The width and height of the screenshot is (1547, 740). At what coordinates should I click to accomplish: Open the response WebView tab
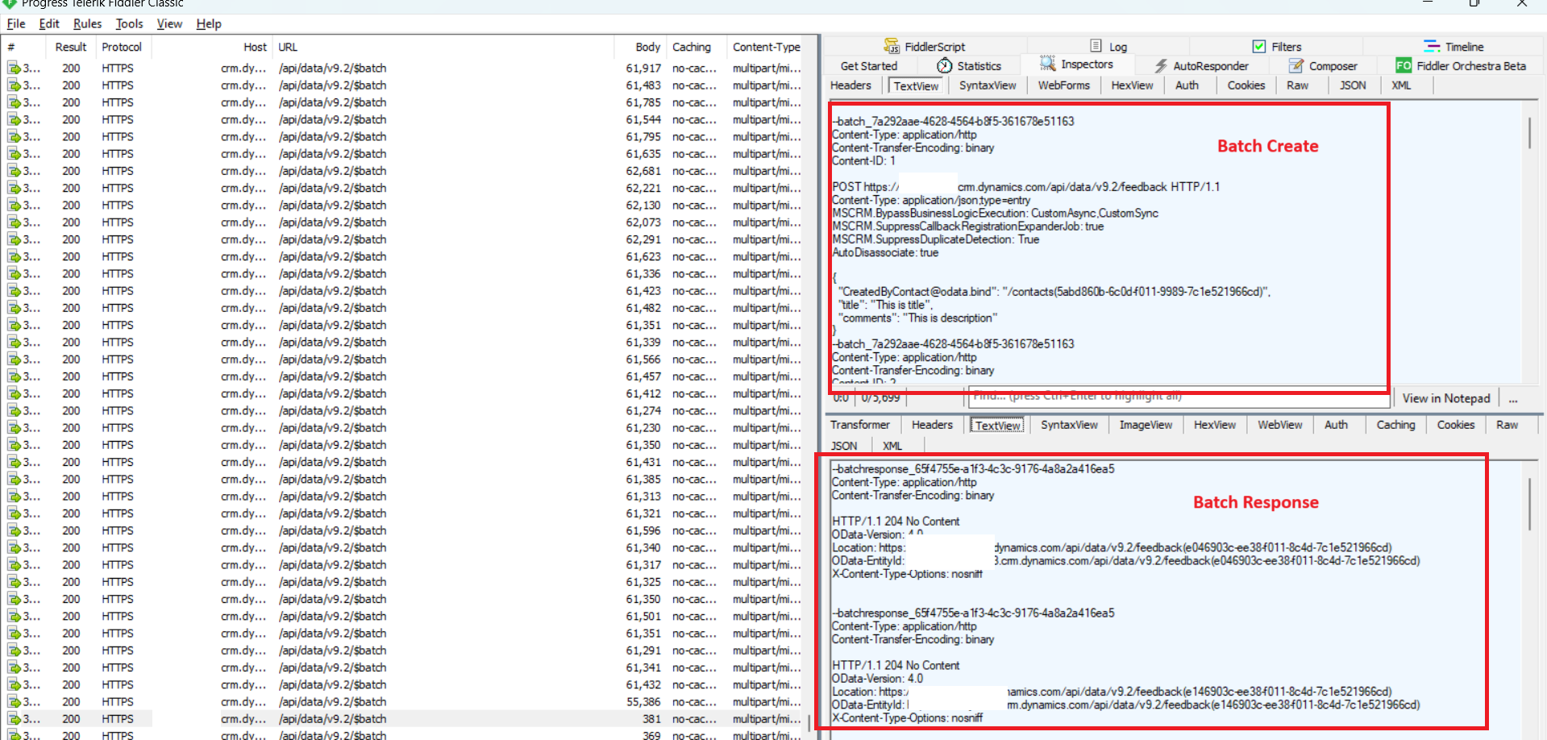click(x=1280, y=425)
